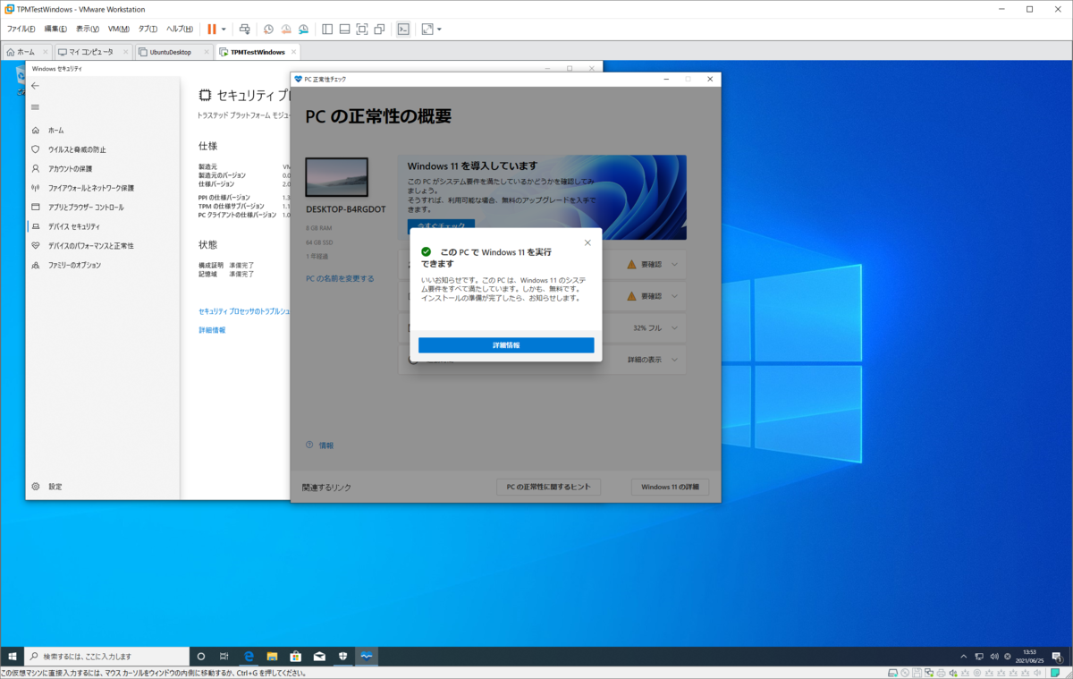Click the Cortana circle icon
The height and width of the screenshot is (679, 1073).
tap(201, 656)
